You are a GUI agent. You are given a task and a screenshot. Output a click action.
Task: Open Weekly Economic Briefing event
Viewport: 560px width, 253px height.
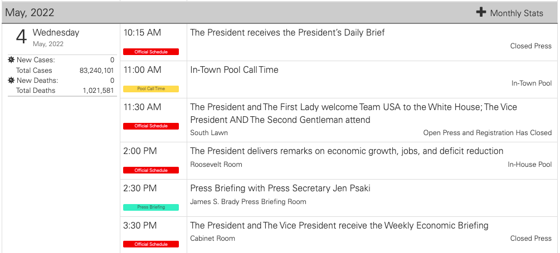coord(339,225)
